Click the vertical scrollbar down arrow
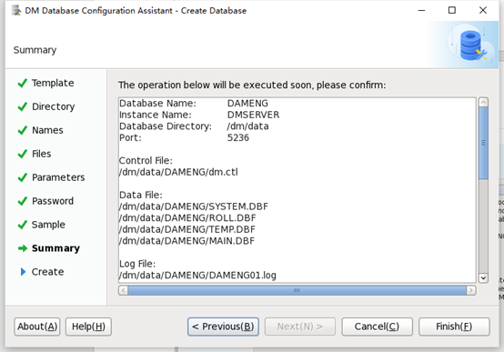504x352 pixels. [483, 277]
